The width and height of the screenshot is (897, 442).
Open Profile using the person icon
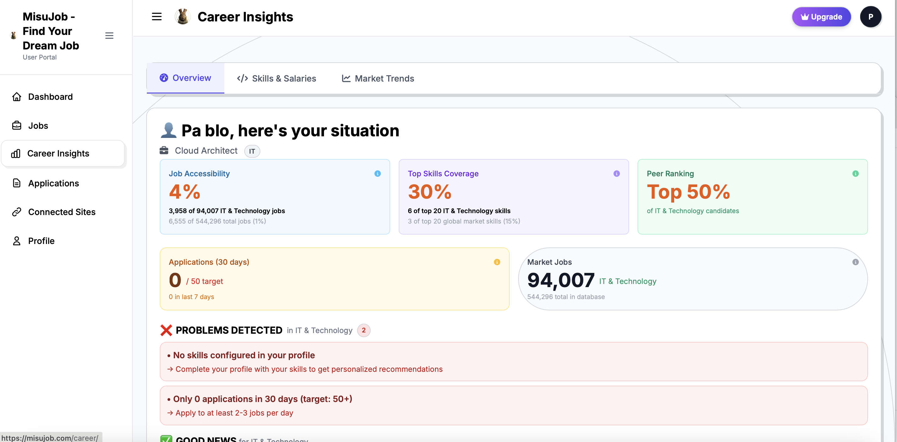pyautogui.click(x=16, y=241)
